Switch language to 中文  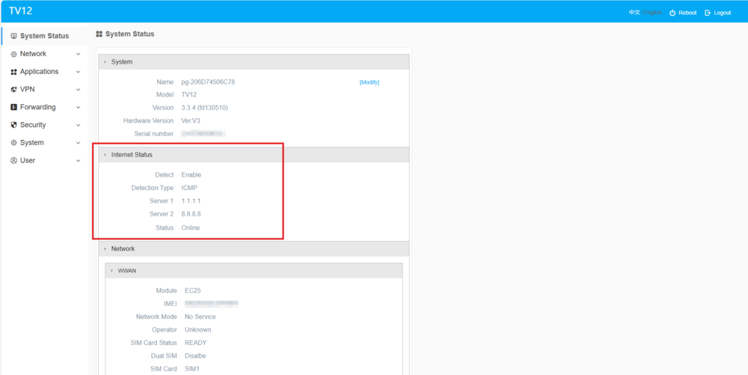634,13
